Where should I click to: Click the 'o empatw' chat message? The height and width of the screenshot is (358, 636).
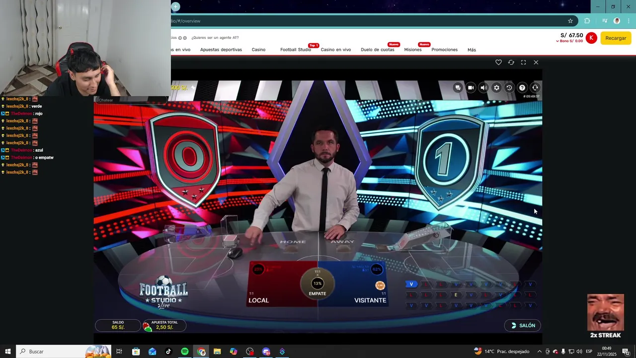(44, 158)
